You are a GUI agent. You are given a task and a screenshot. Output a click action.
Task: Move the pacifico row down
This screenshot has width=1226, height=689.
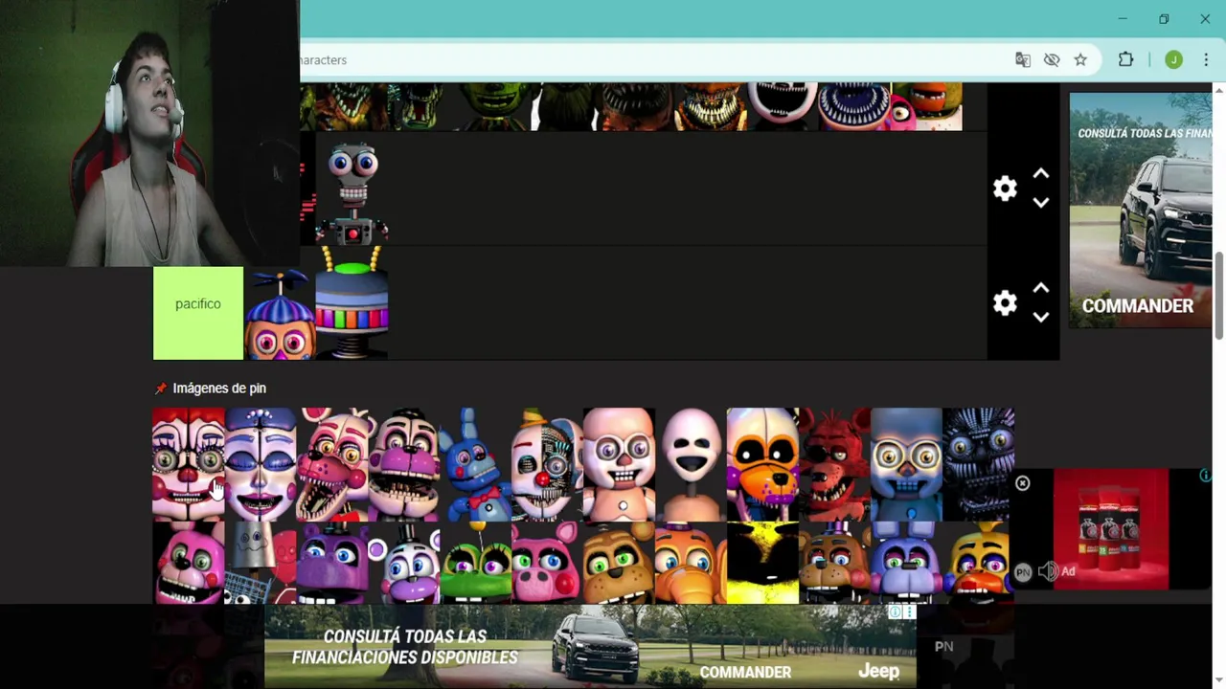(x=1041, y=317)
